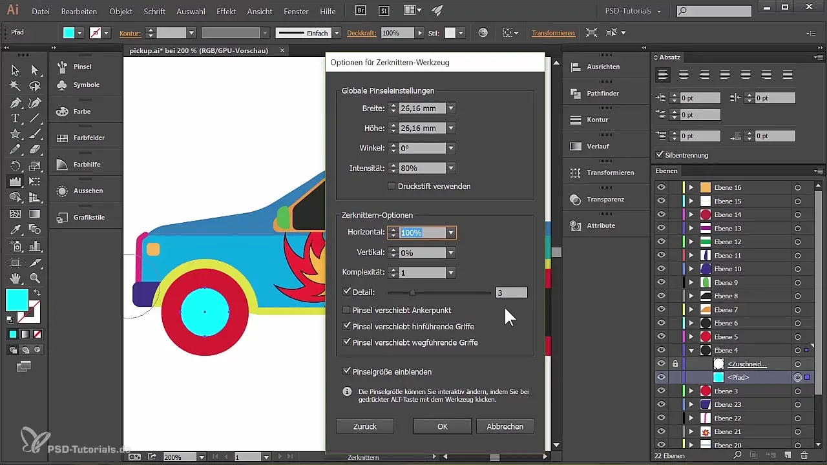Image resolution: width=827 pixels, height=465 pixels.
Task: Open the Transformieren link in control bar
Action: click(x=553, y=33)
